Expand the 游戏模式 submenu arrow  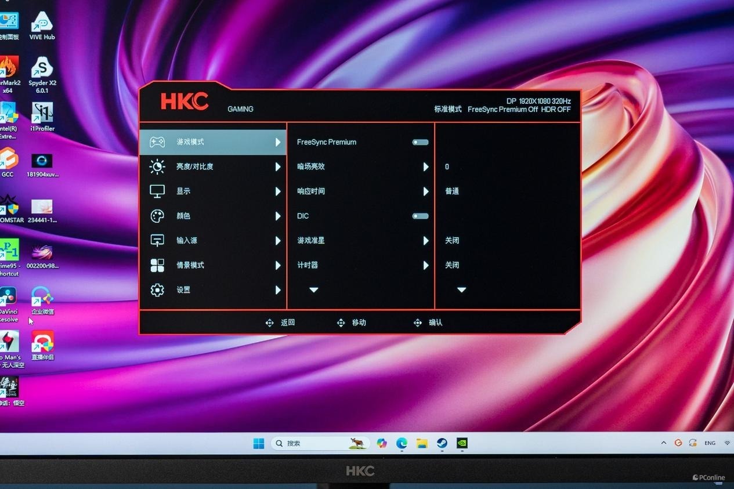278,142
